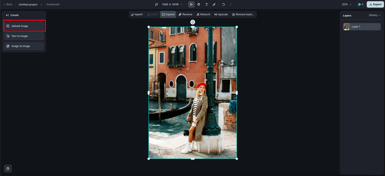Click the Export button
The width and height of the screenshot is (385, 176).
click(x=375, y=5)
